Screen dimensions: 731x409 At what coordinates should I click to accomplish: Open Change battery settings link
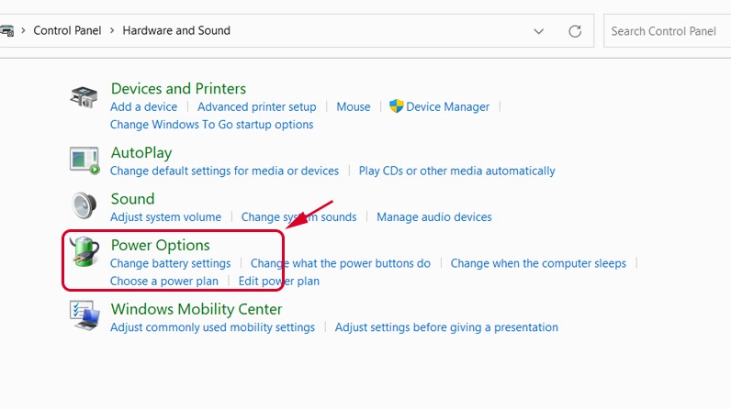click(x=170, y=263)
